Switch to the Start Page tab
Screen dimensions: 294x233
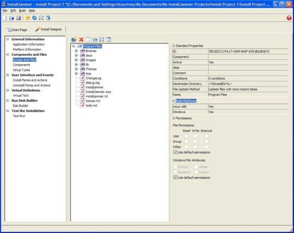point(17,29)
